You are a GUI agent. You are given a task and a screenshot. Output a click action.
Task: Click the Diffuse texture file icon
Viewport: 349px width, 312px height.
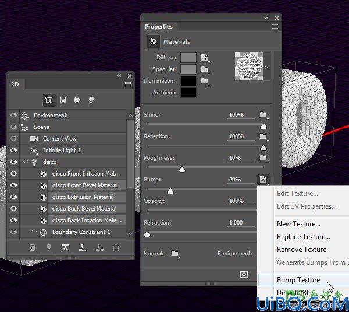pos(205,58)
